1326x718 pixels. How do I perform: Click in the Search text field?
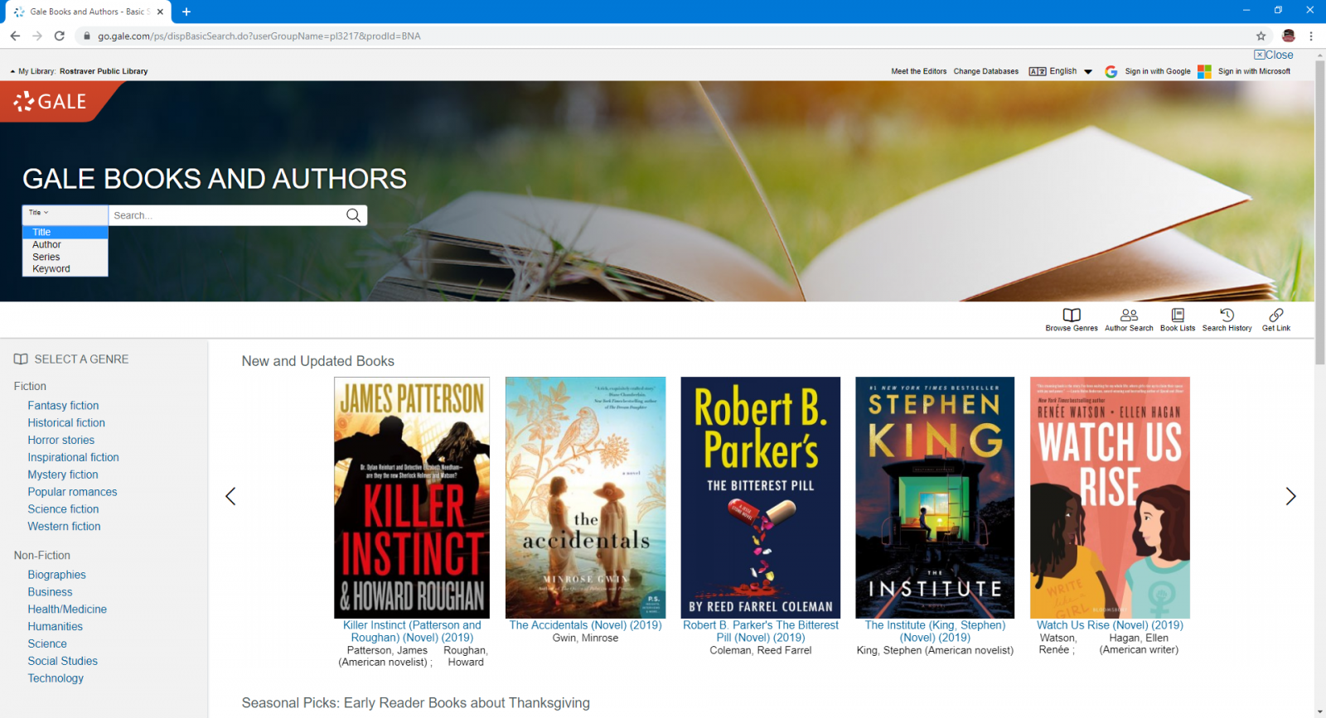[x=227, y=215]
